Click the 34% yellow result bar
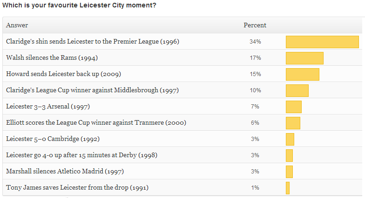 (x=322, y=42)
